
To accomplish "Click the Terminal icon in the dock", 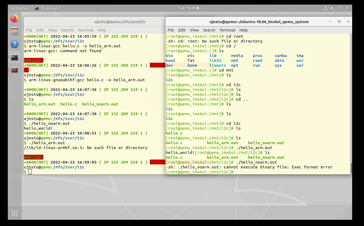I will pos(15,57).
